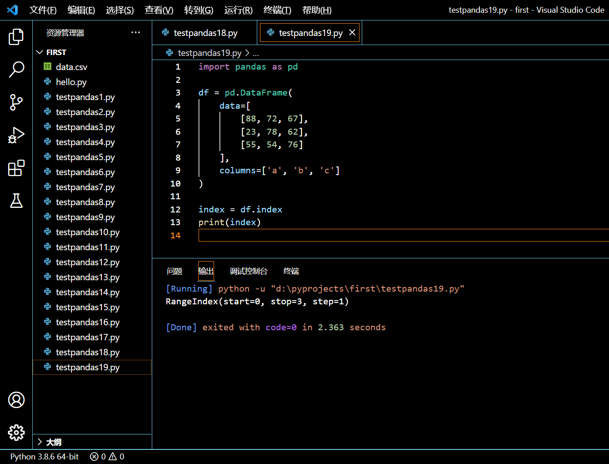
Task: Open testpandas6.py file
Action: (92, 172)
